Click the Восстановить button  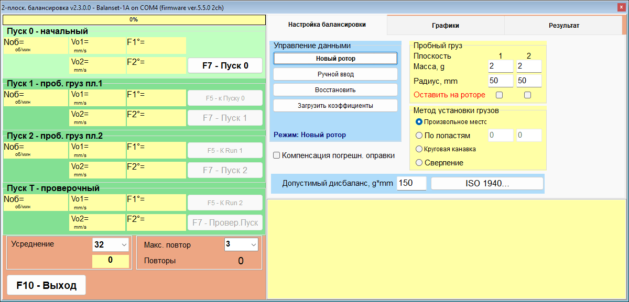click(x=335, y=90)
